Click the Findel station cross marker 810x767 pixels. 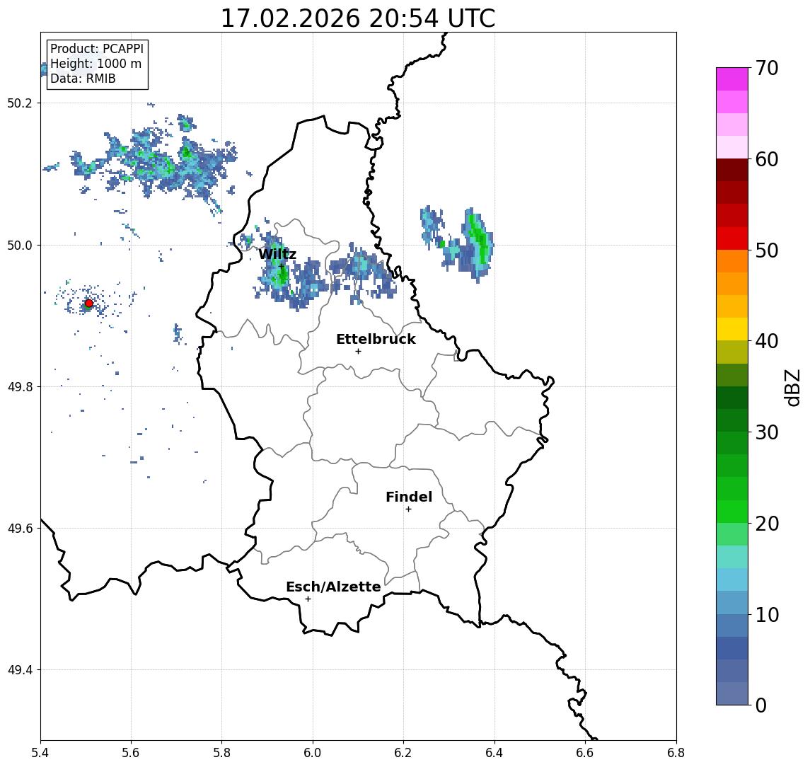(x=408, y=509)
